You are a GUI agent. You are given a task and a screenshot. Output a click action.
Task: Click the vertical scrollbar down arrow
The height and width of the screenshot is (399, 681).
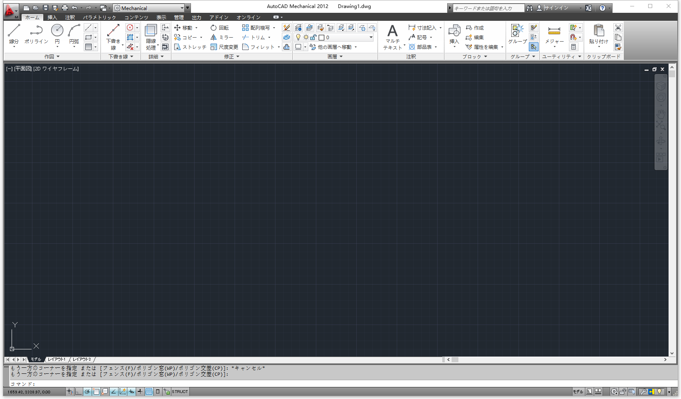[672, 353]
